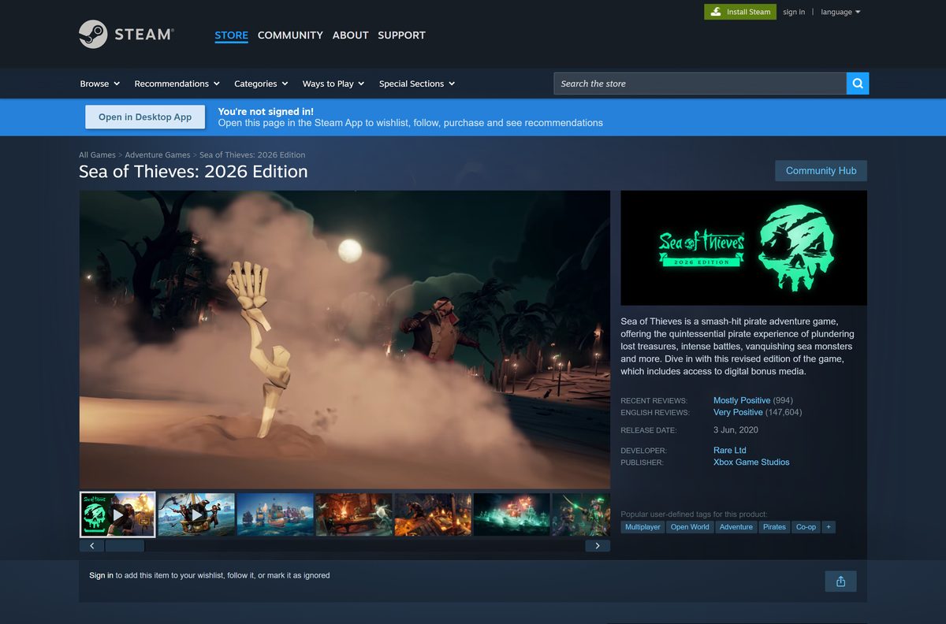The image size is (946, 624).
Task: Click Mostly Positive recent reviews
Action: (x=742, y=401)
